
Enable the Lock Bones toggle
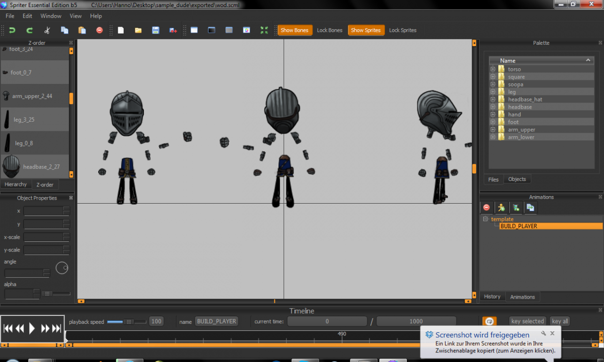329,30
